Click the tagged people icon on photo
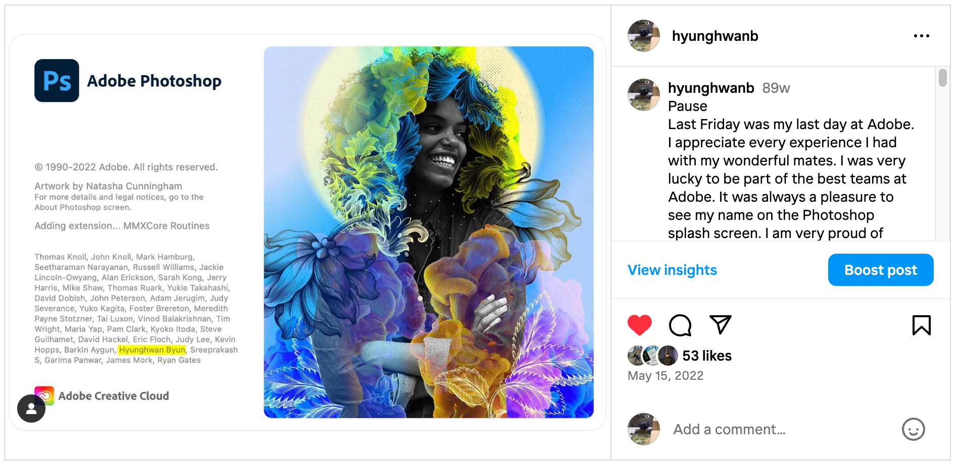The width and height of the screenshot is (956, 465). click(x=31, y=409)
